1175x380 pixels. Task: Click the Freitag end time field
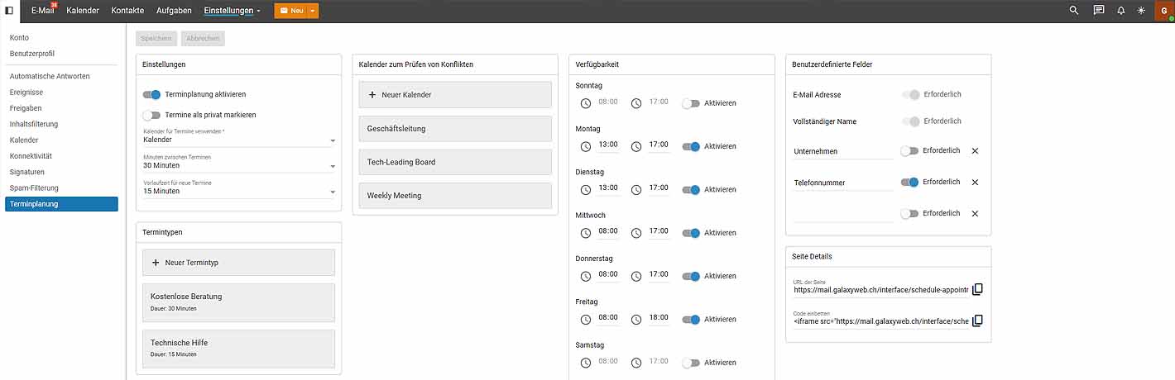[x=659, y=319]
